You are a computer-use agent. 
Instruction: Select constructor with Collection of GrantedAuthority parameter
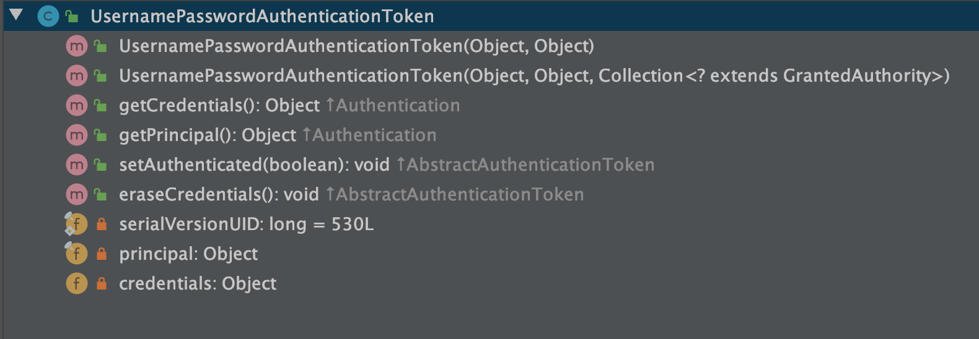[533, 75]
